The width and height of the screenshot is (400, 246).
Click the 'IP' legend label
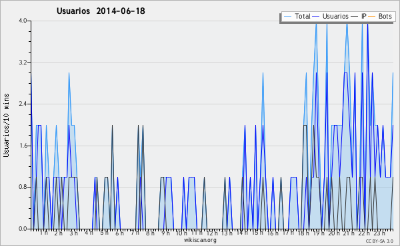(364, 16)
